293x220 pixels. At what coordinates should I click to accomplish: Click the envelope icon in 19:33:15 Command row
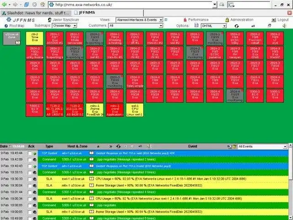(x=92, y=172)
